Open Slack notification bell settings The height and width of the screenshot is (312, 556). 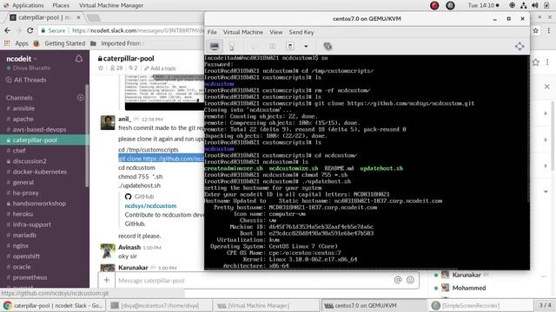click(79, 59)
